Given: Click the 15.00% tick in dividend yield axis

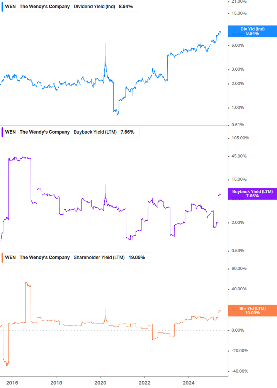Looking at the screenshot, I should [x=239, y=14].
